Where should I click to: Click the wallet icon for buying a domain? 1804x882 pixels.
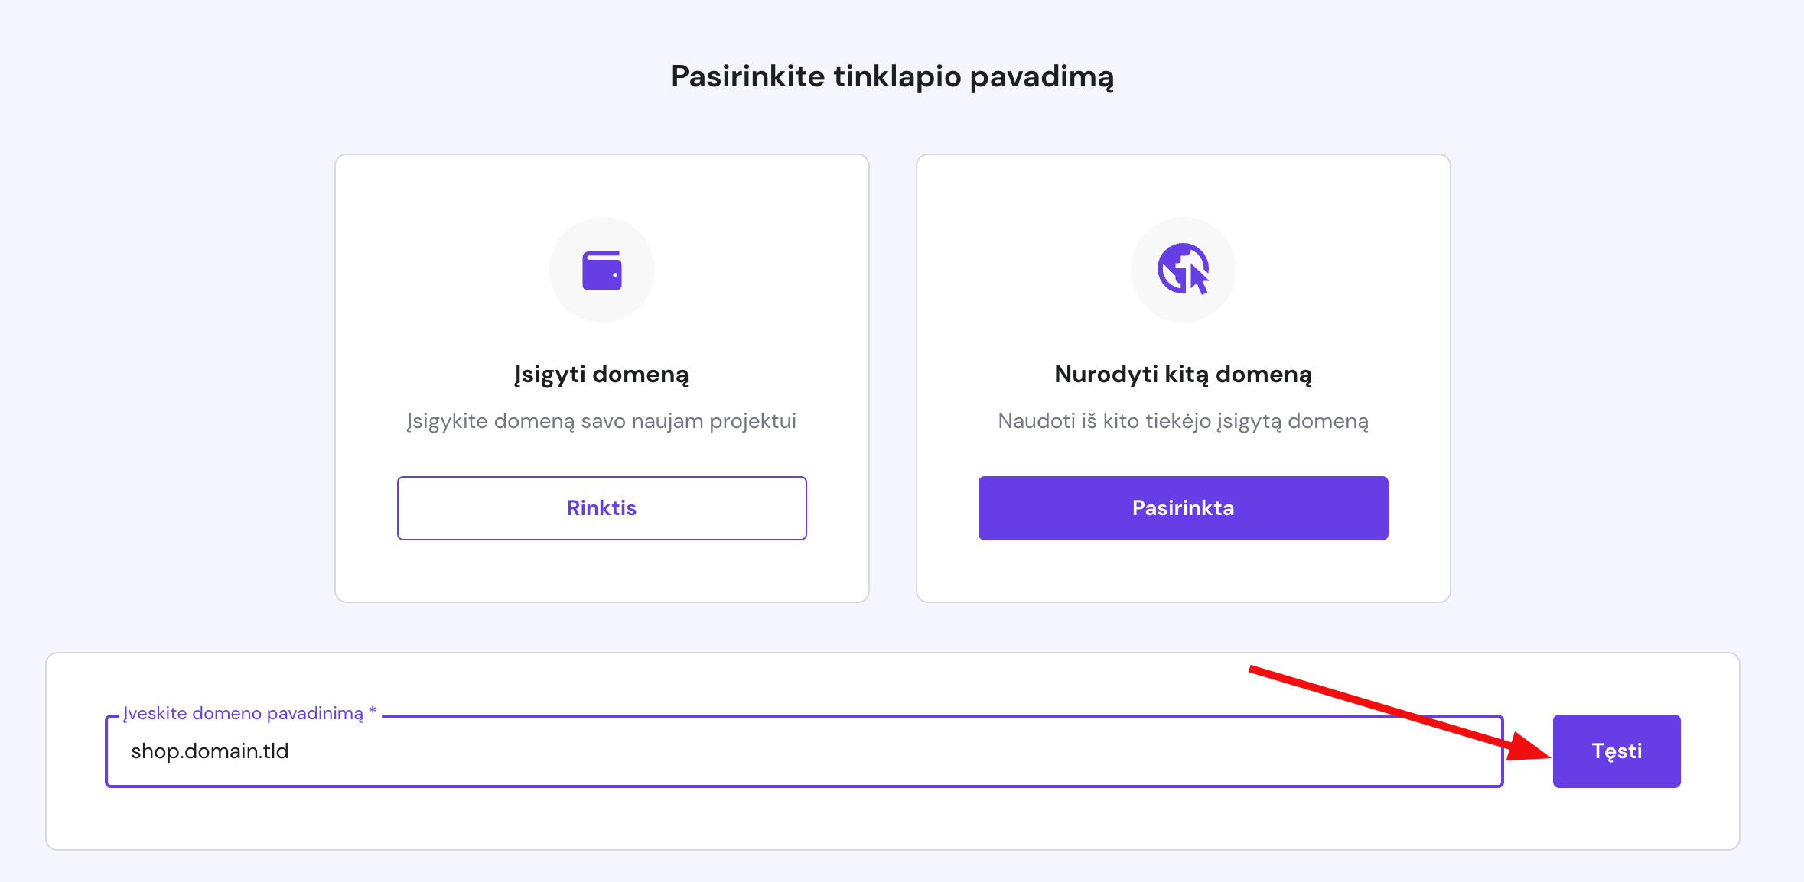click(x=602, y=271)
